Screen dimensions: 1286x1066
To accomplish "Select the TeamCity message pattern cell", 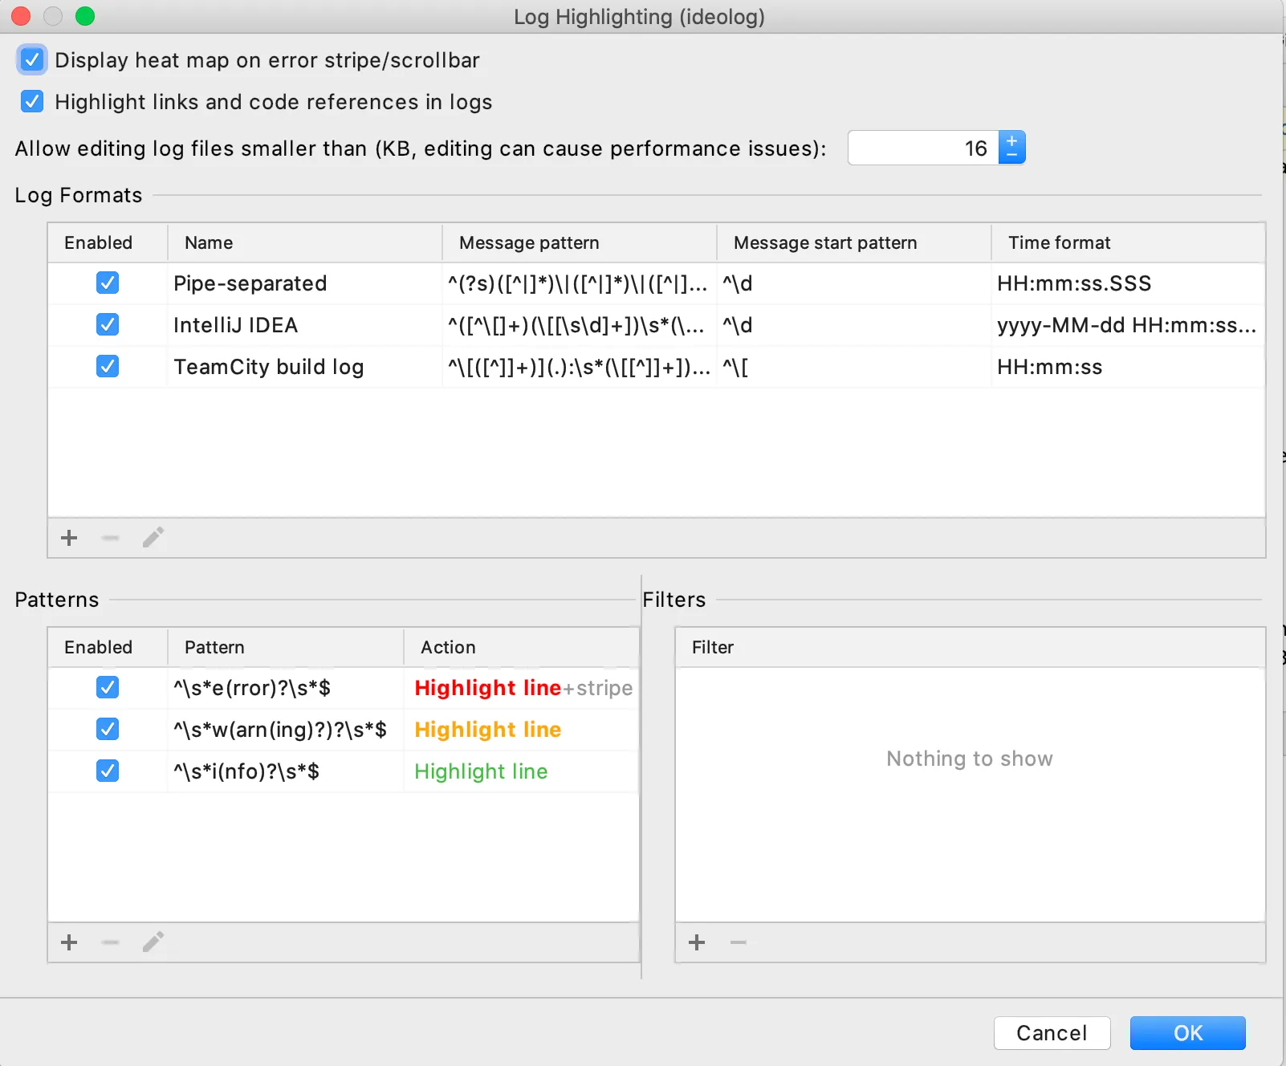I will [x=580, y=367].
